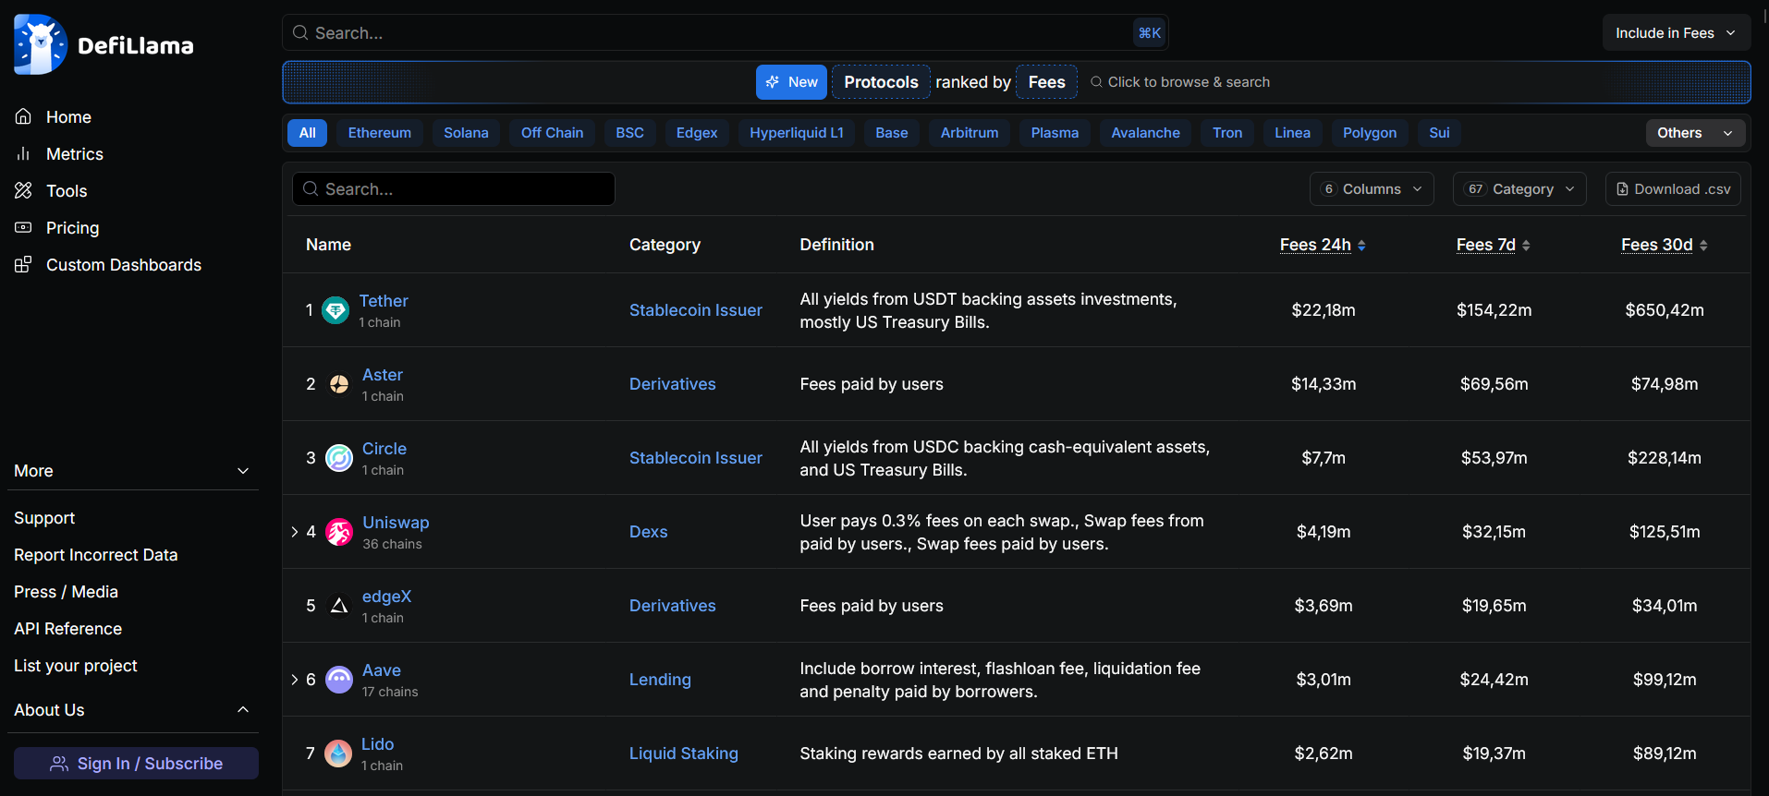Click the Custom Dashboards icon
This screenshot has height=796, width=1769.
pyautogui.click(x=23, y=264)
